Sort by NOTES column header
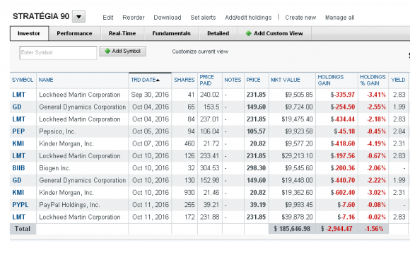 (233, 80)
